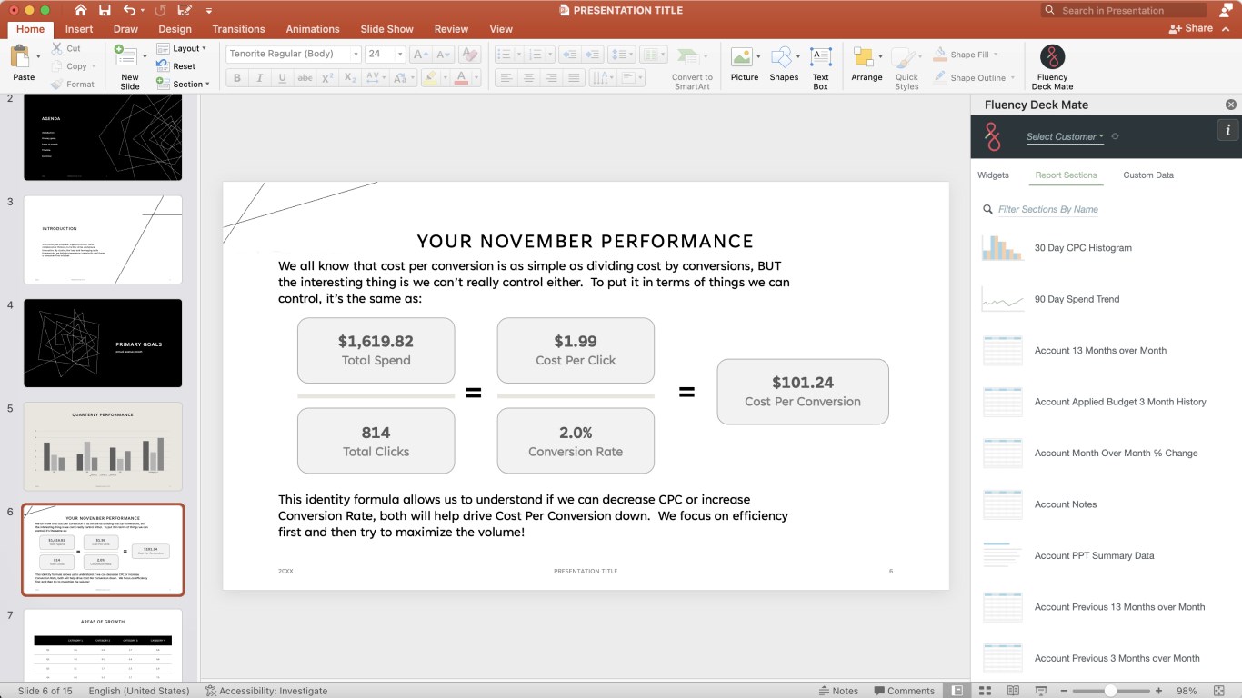1242x698 pixels.
Task: Run Accessibility: Investigate check
Action: (x=265, y=691)
